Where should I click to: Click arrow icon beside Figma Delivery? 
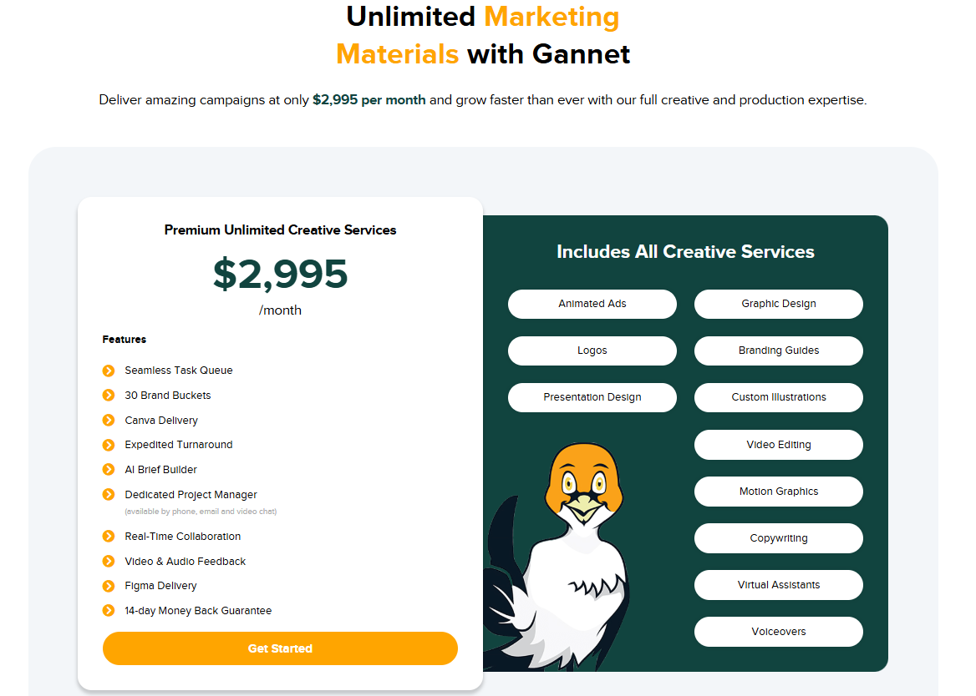pyautogui.click(x=109, y=586)
